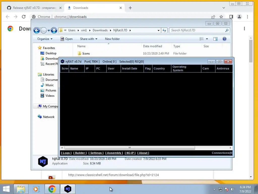Click the Chrome share icon

[x=213, y=17]
